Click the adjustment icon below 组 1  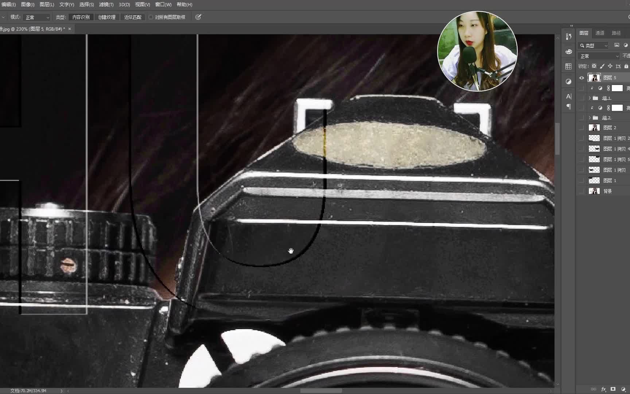coord(600,108)
